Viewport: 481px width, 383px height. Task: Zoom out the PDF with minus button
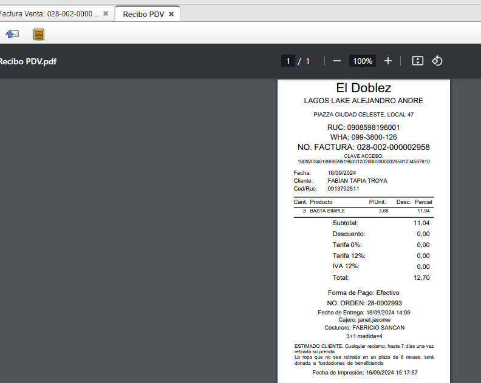coord(337,61)
